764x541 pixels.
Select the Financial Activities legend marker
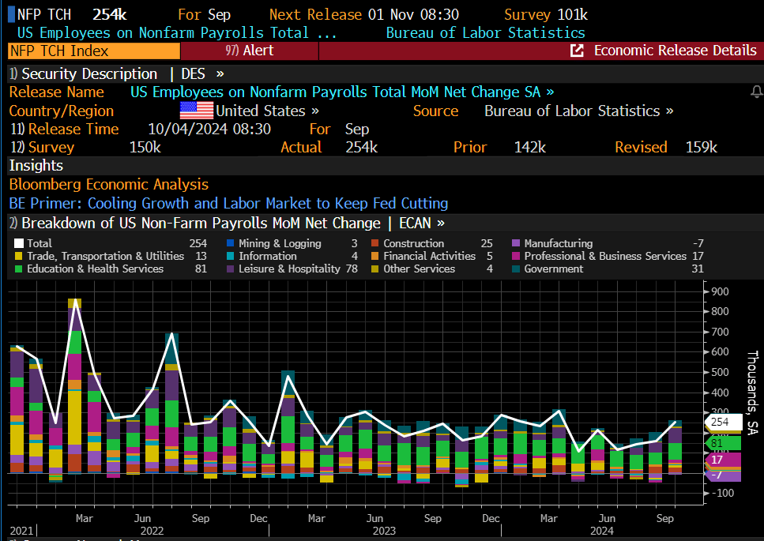(375, 256)
